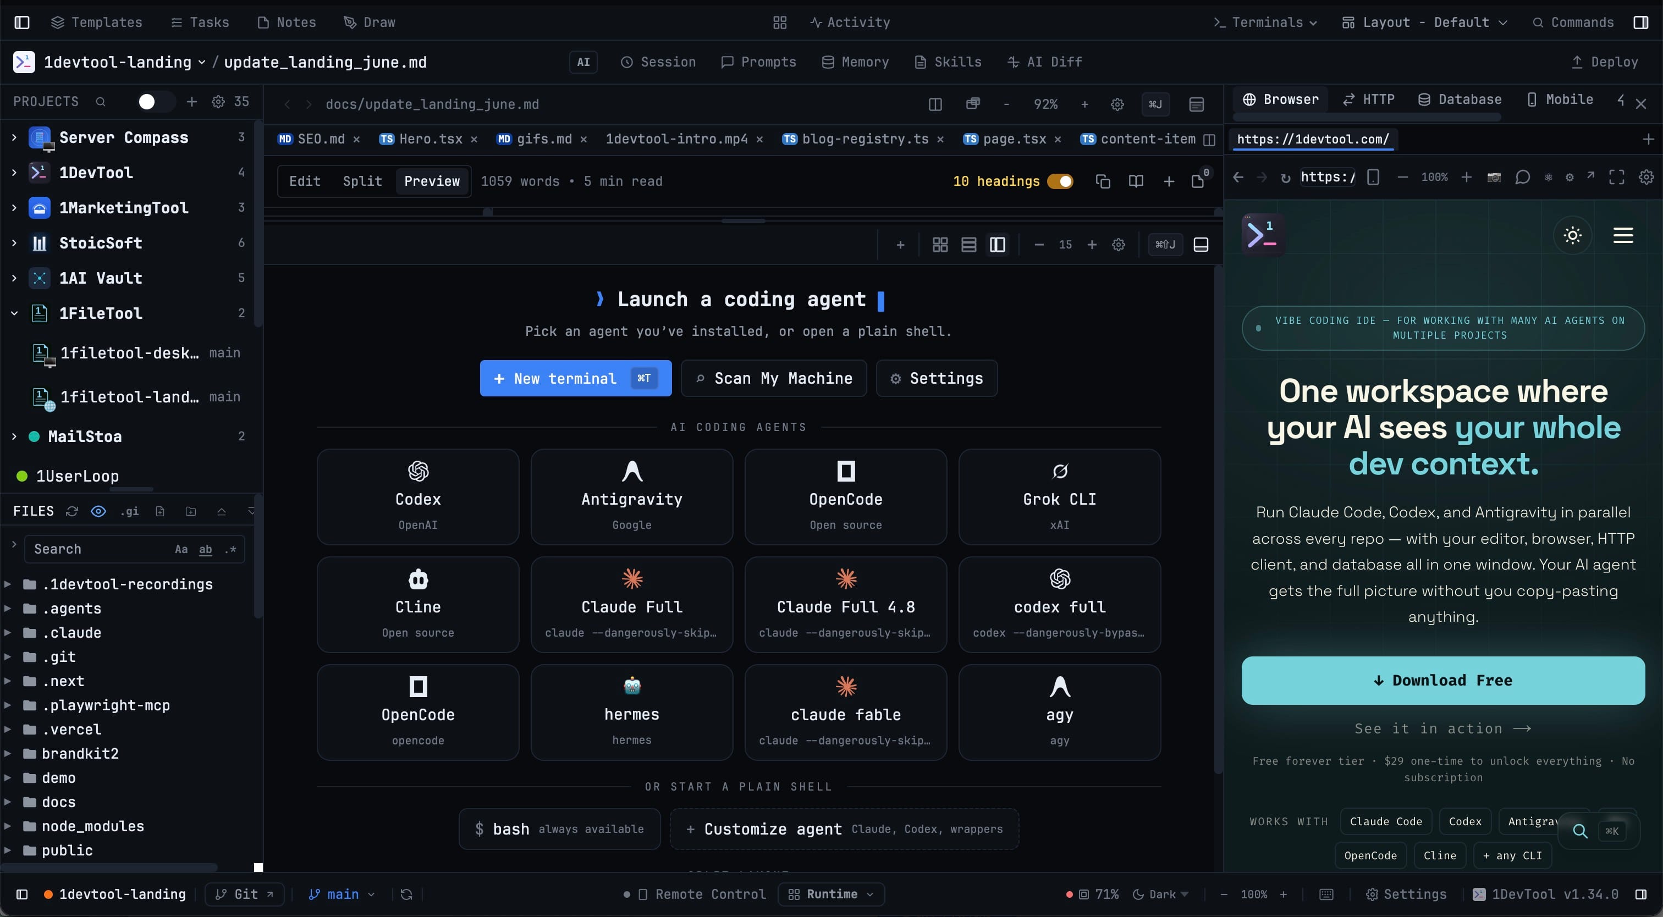1663x917 pixels.
Task: Click the browser URL address field
Action: tap(1328, 178)
